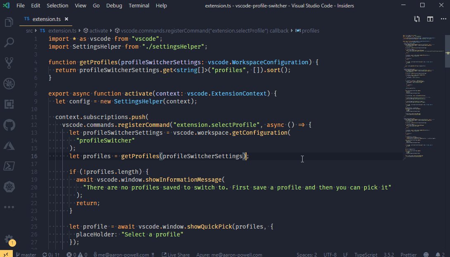Split the editor to the right
This screenshot has height=257, width=450.
coord(430,19)
